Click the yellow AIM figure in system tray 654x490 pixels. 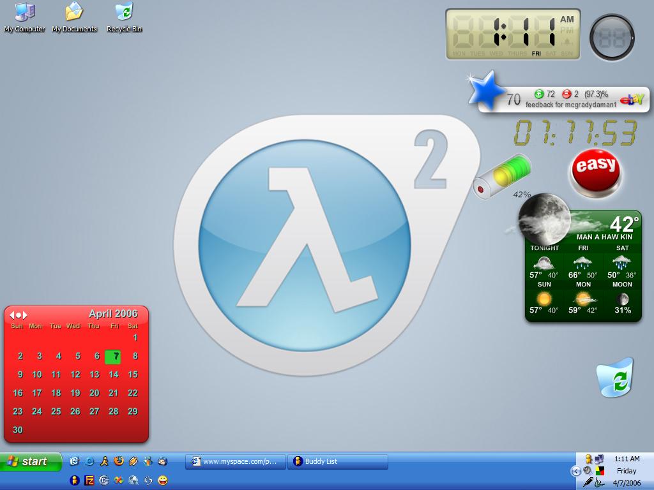click(588, 459)
